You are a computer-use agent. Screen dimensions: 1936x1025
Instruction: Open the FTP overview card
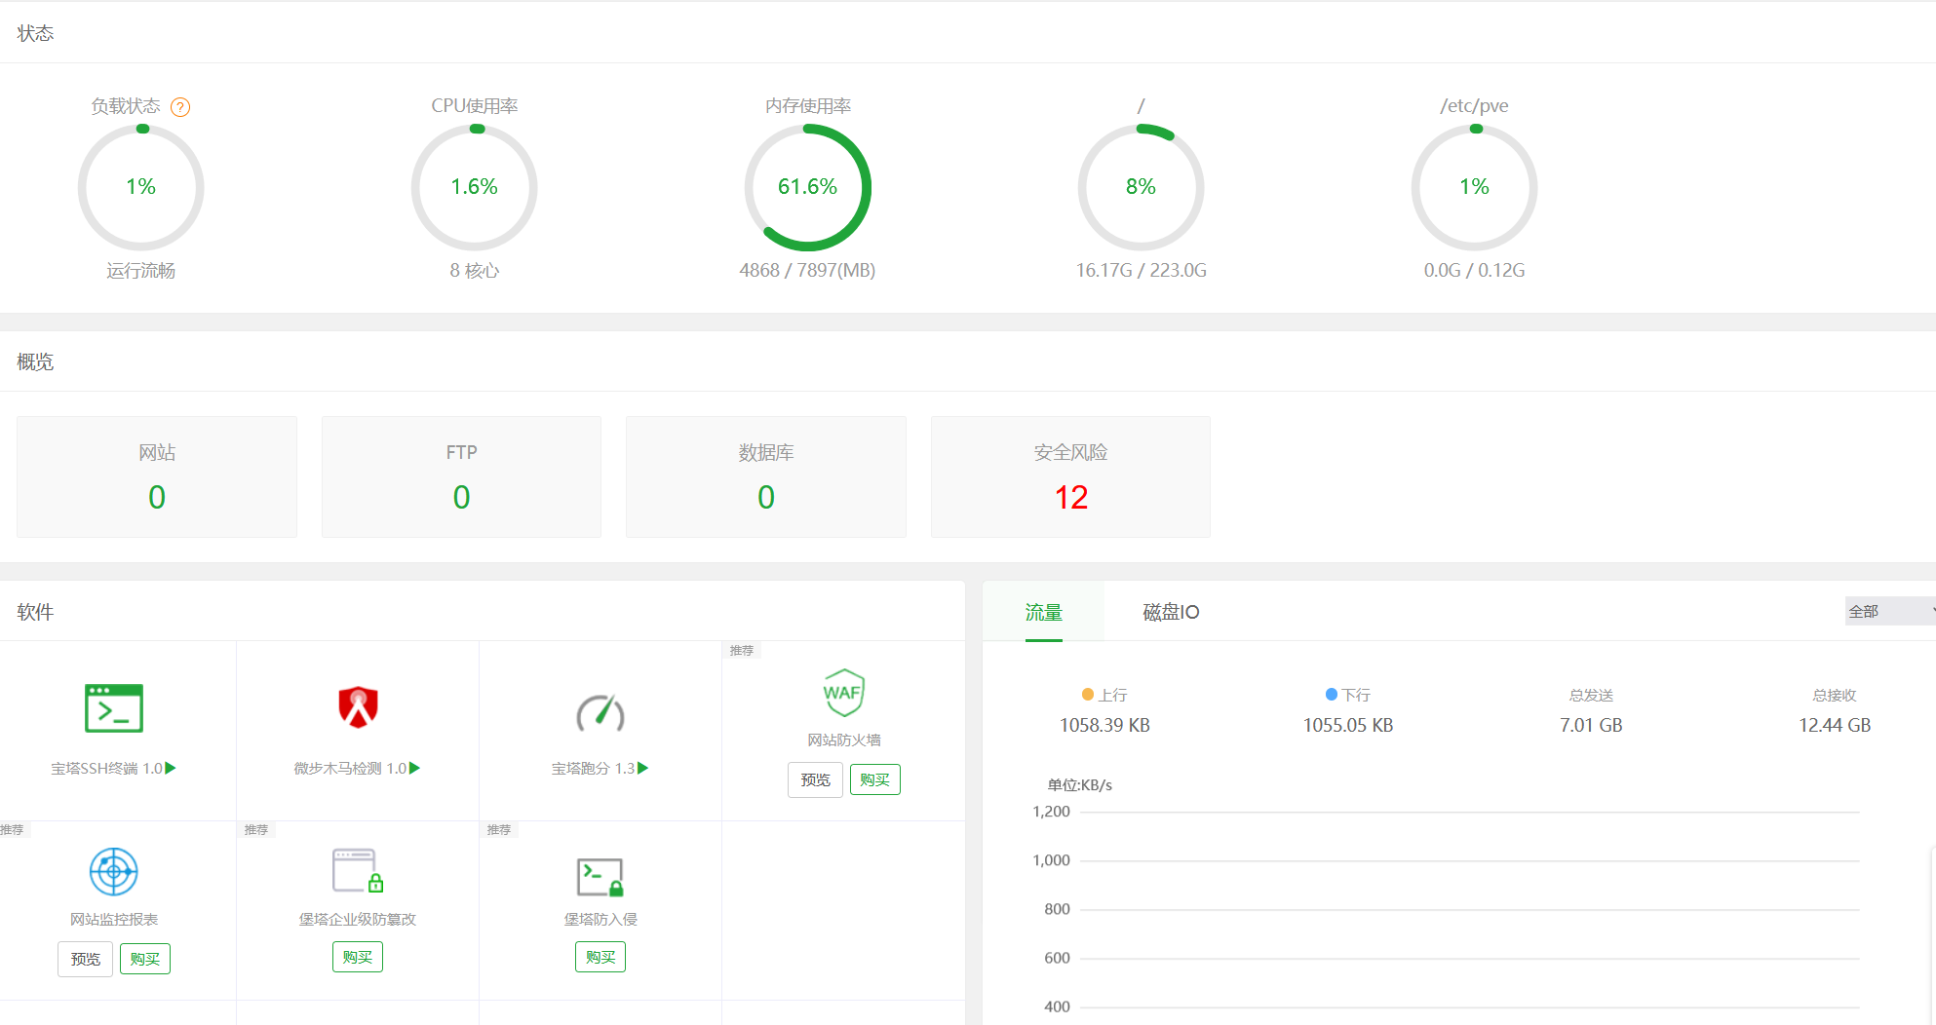(461, 476)
